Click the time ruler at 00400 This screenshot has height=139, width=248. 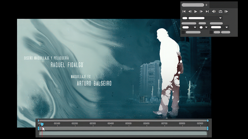[x=111, y=123]
